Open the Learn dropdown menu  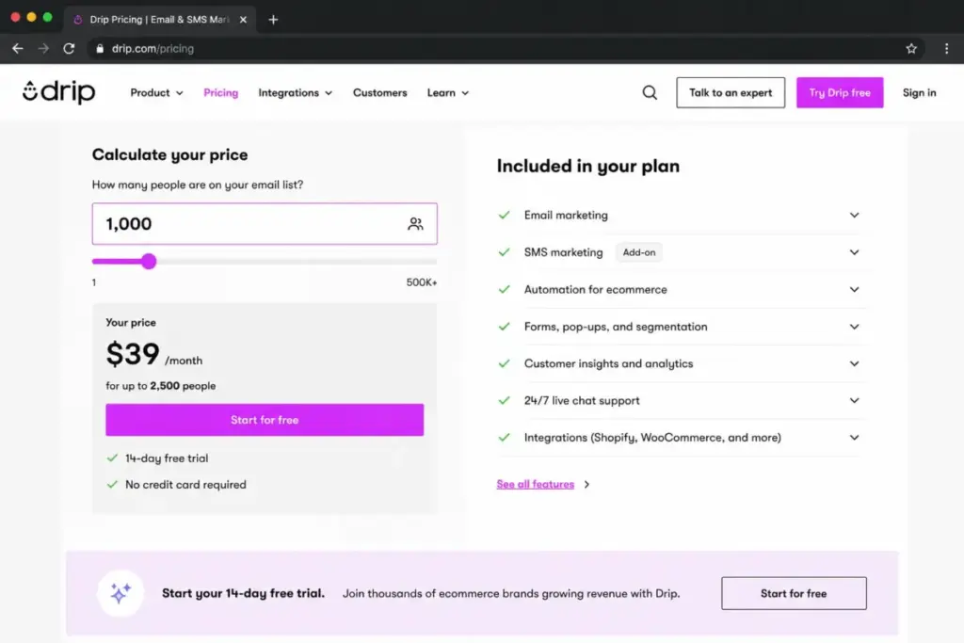pos(447,93)
